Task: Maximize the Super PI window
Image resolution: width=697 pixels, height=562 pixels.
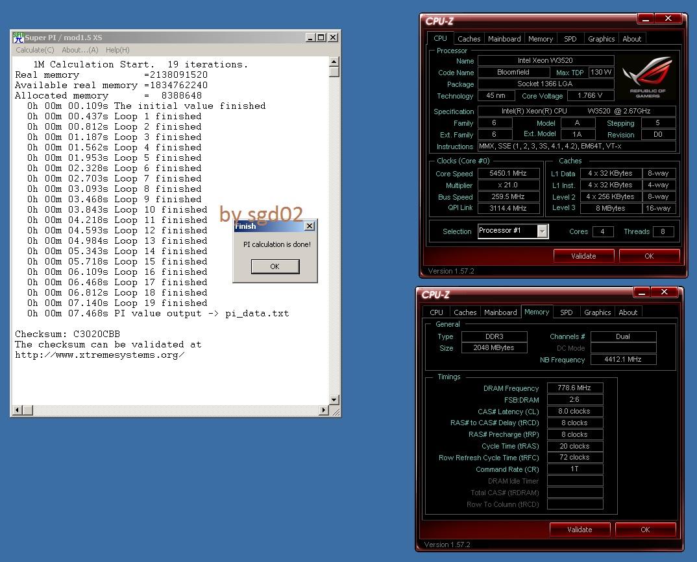Action: (x=321, y=38)
